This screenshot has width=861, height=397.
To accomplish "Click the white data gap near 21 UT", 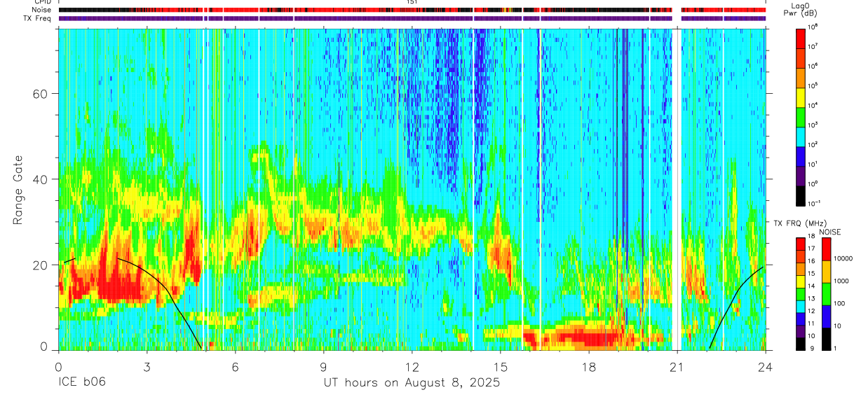I will point(677,189).
